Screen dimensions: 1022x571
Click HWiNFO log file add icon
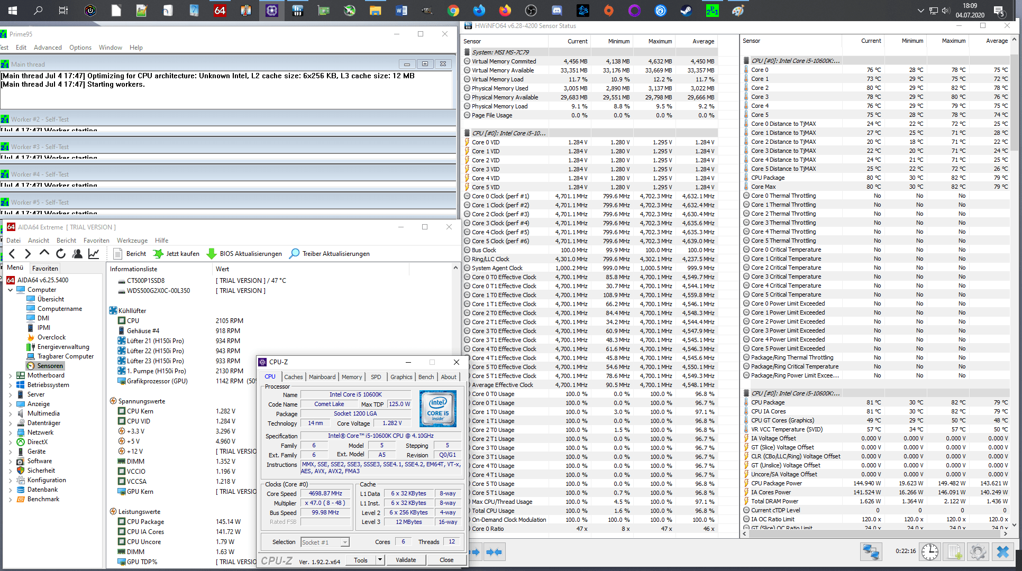click(954, 552)
